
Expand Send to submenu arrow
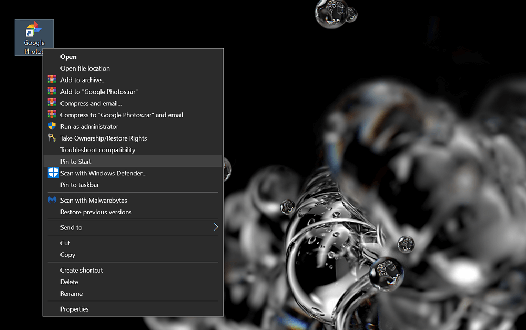216,227
